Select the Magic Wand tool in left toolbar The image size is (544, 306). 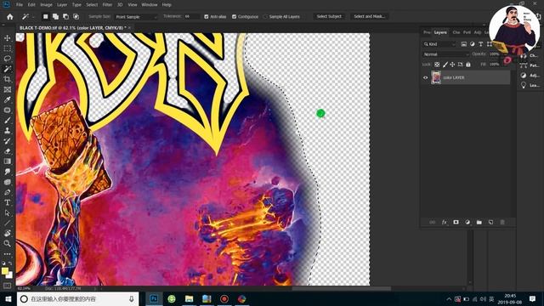pyautogui.click(x=8, y=69)
